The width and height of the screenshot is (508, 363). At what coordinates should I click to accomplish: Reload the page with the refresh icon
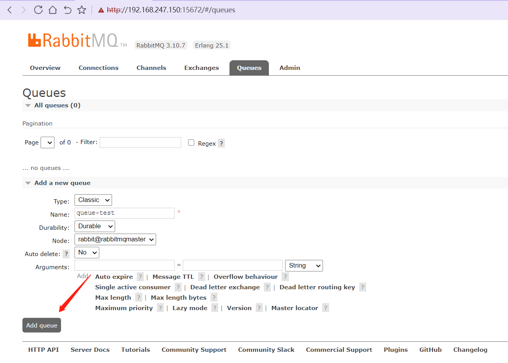coord(38,10)
